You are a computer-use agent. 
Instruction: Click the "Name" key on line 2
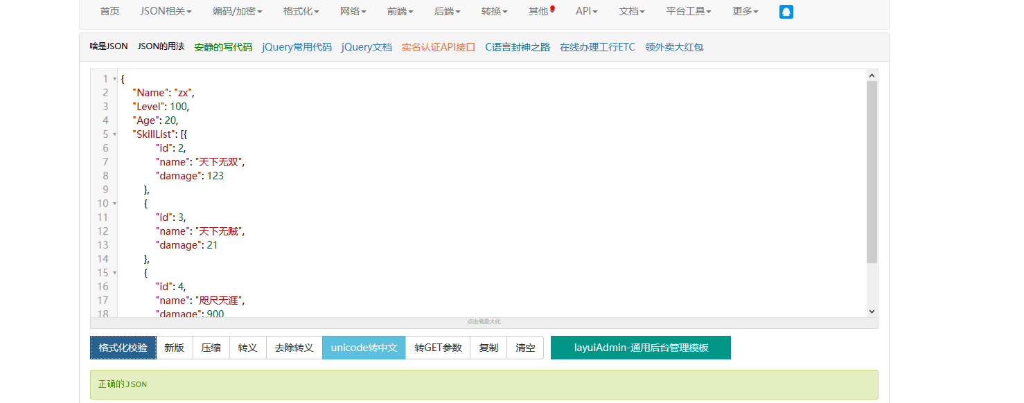point(150,93)
